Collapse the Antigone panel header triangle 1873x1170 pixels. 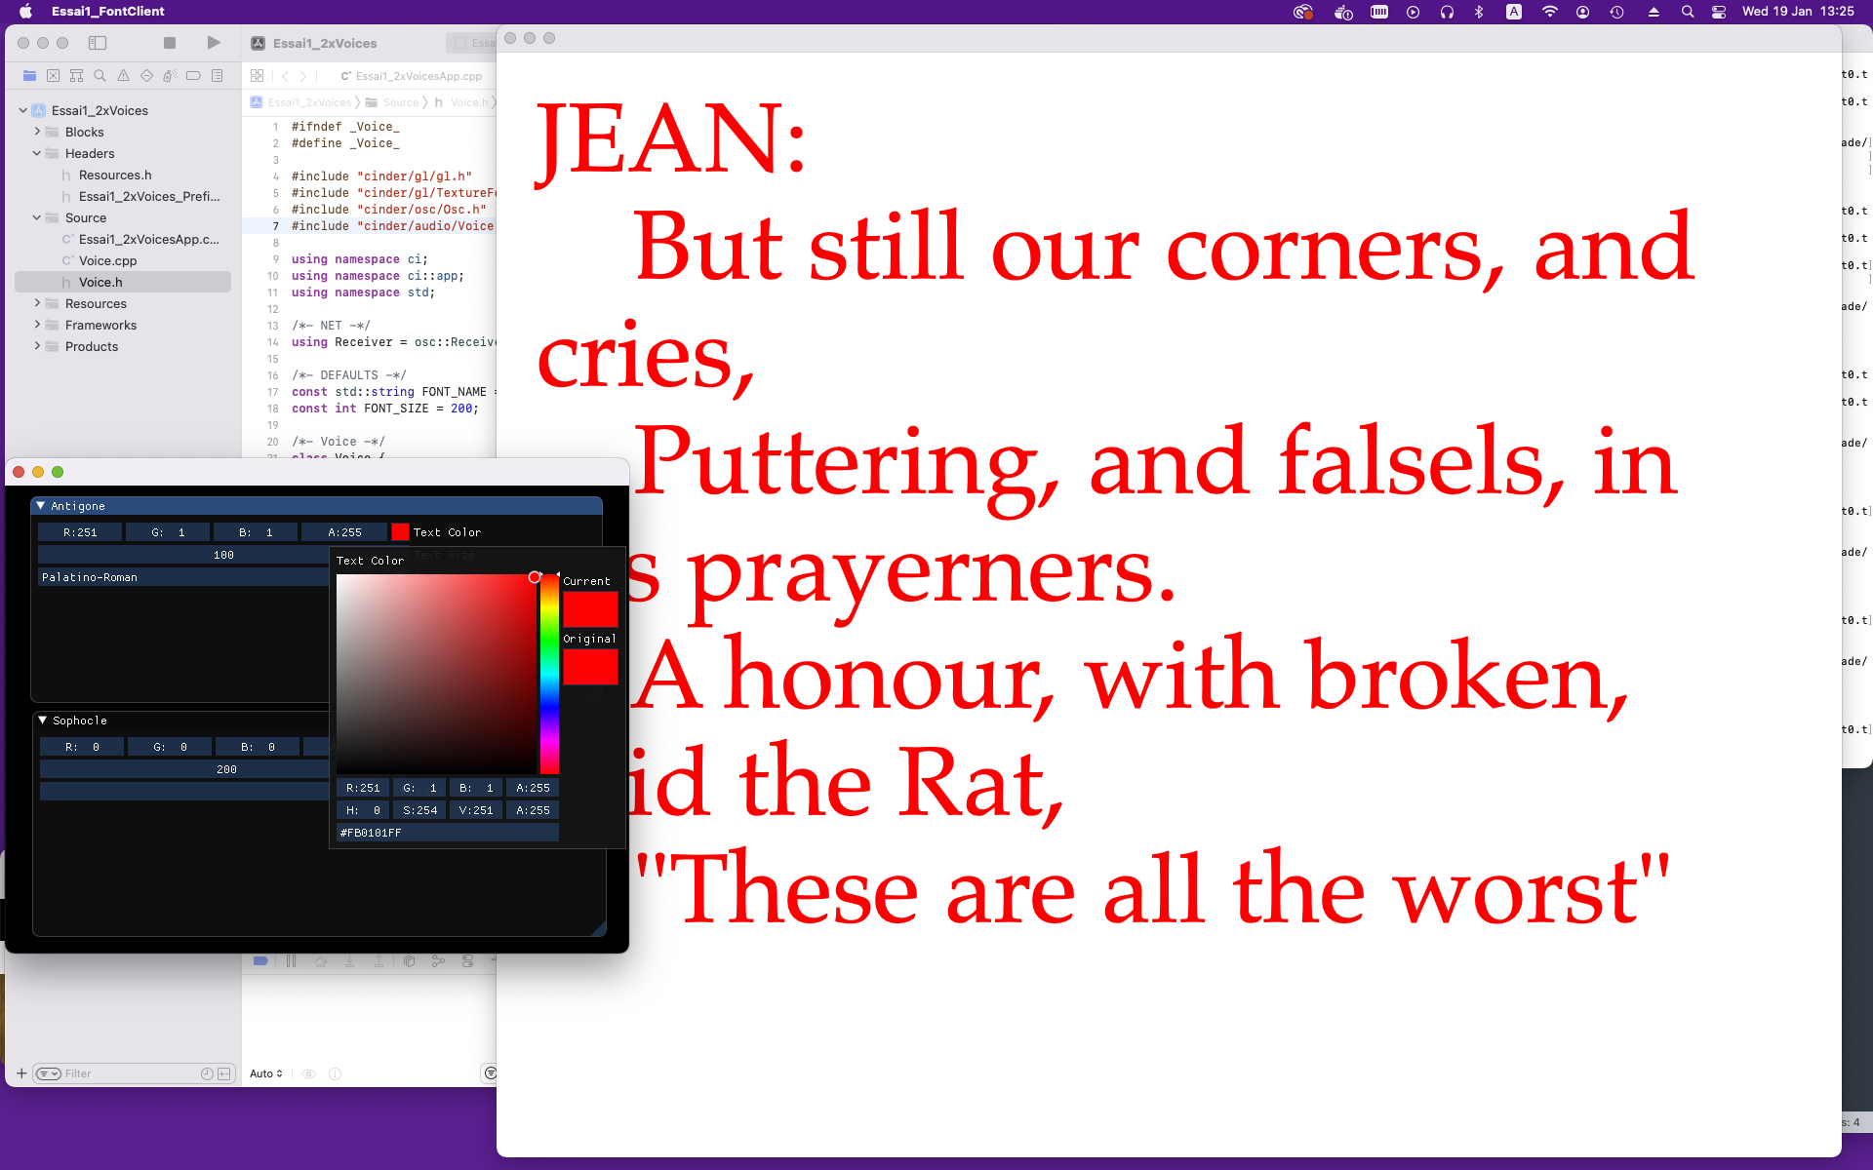(40, 506)
